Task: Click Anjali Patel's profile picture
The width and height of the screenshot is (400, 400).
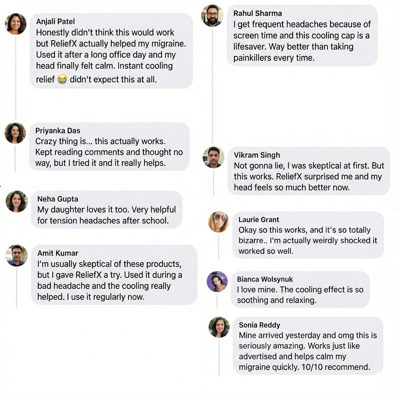Action: (16, 24)
